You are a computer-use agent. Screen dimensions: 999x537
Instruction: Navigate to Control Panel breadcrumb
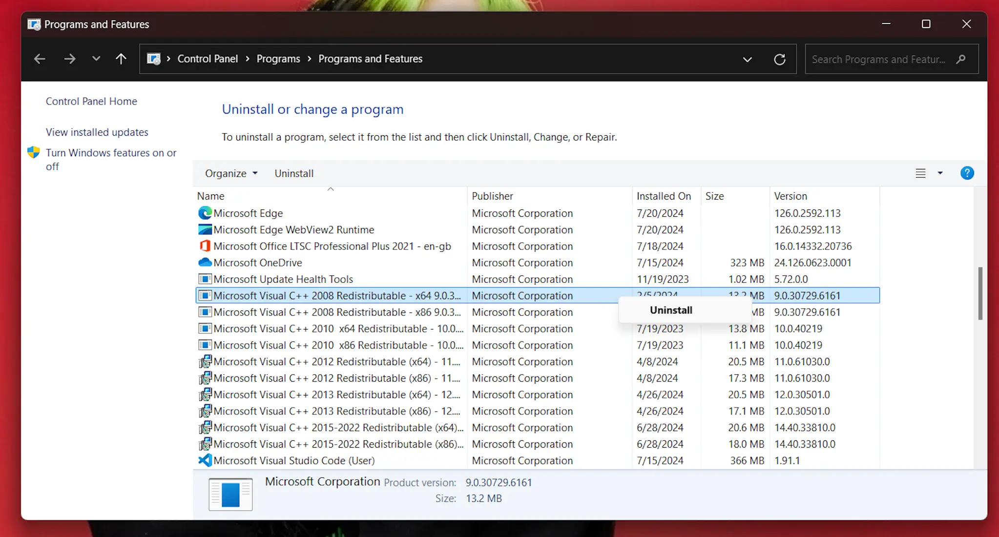coord(208,59)
